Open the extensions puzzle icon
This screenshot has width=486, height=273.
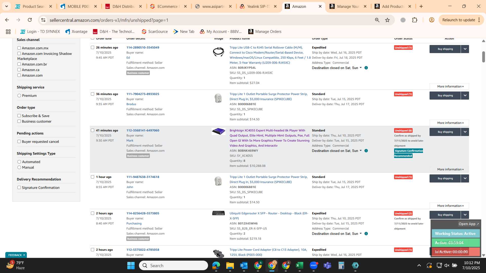(415, 20)
